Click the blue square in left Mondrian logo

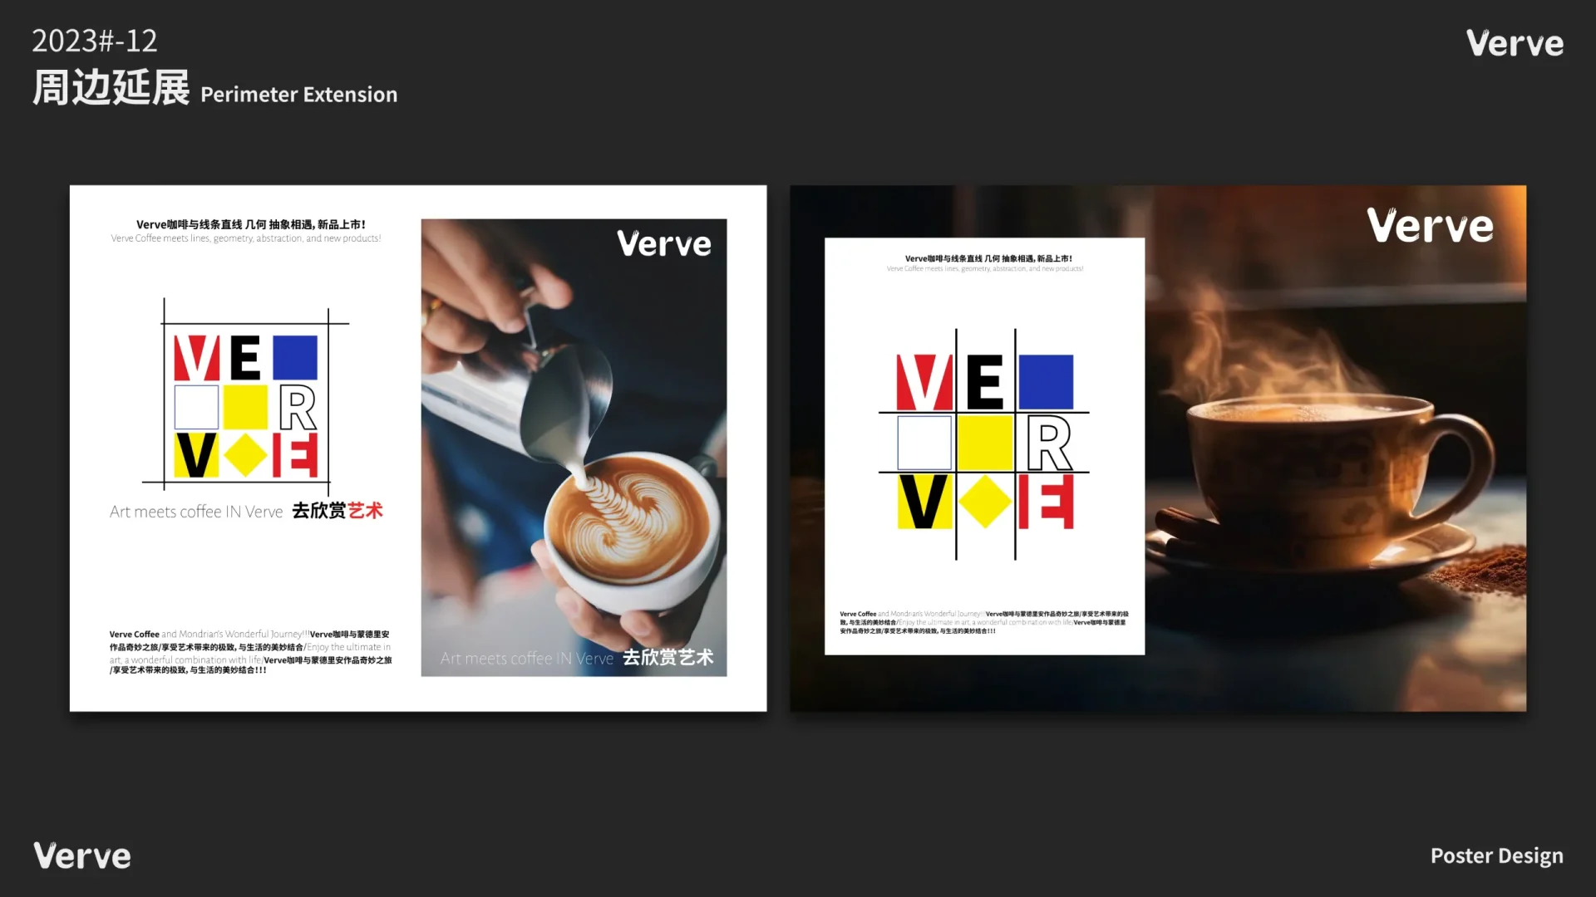pos(295,357)
